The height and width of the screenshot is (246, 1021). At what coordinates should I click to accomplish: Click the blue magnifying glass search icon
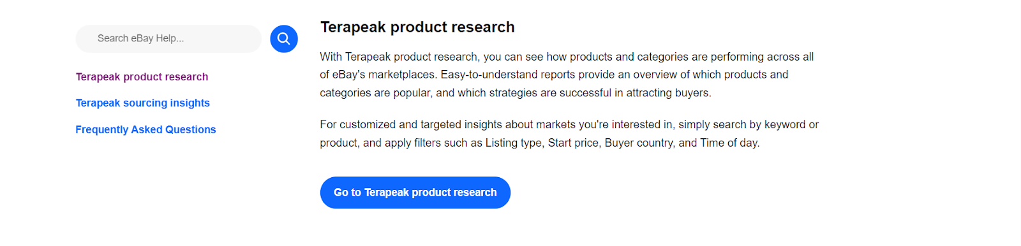(284, 39)
